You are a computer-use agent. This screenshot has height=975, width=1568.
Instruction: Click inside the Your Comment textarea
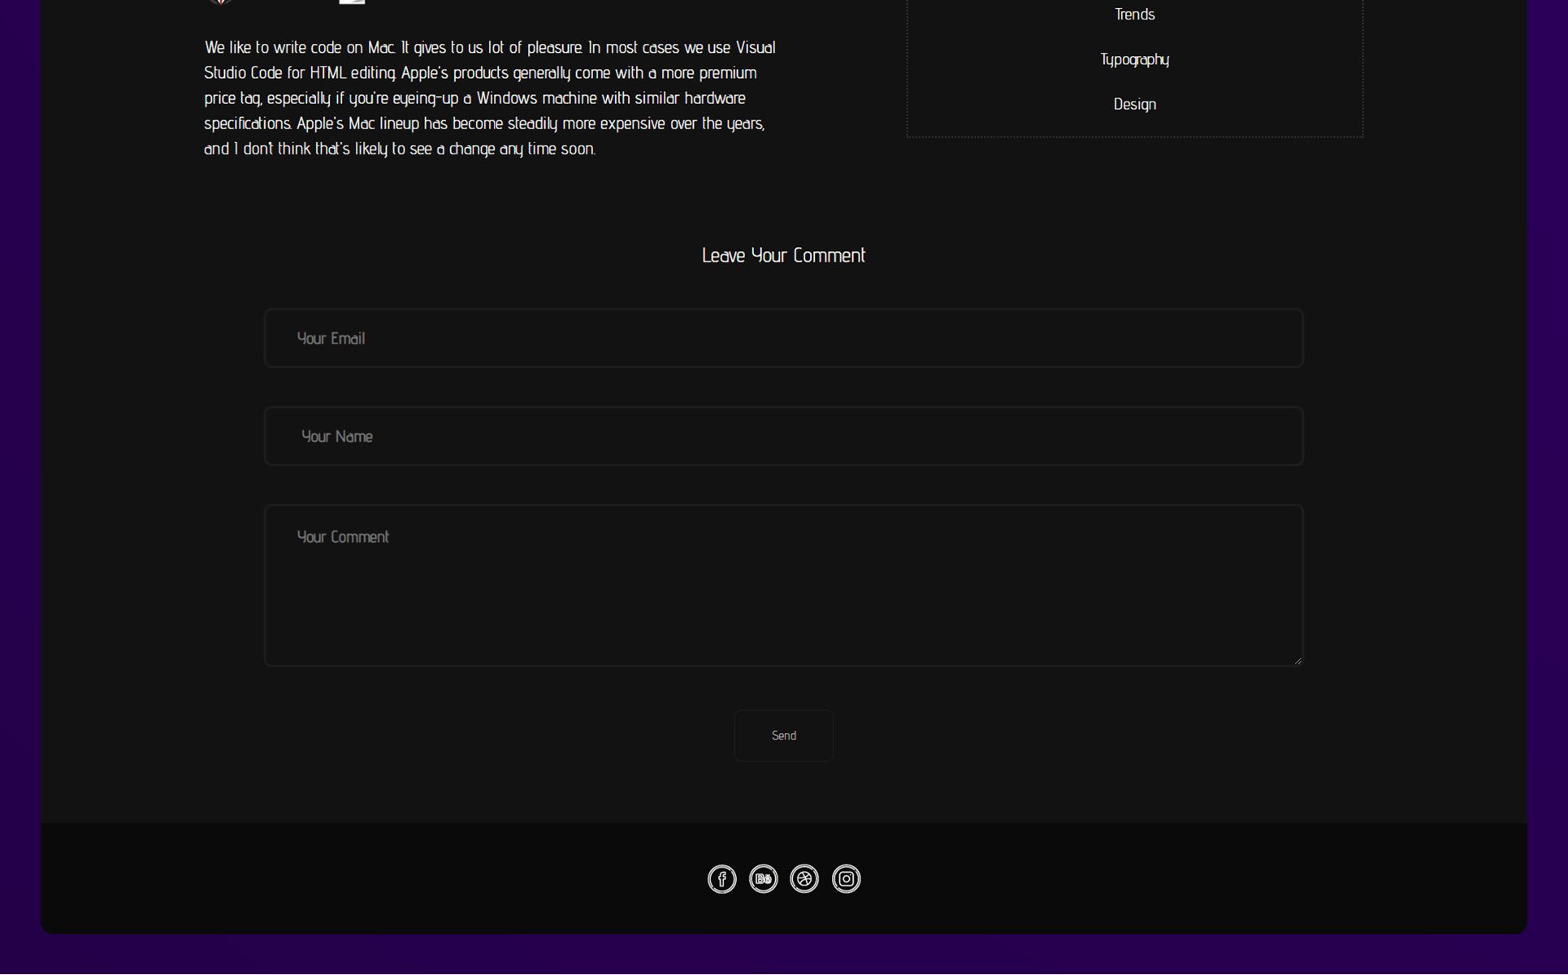783,601
